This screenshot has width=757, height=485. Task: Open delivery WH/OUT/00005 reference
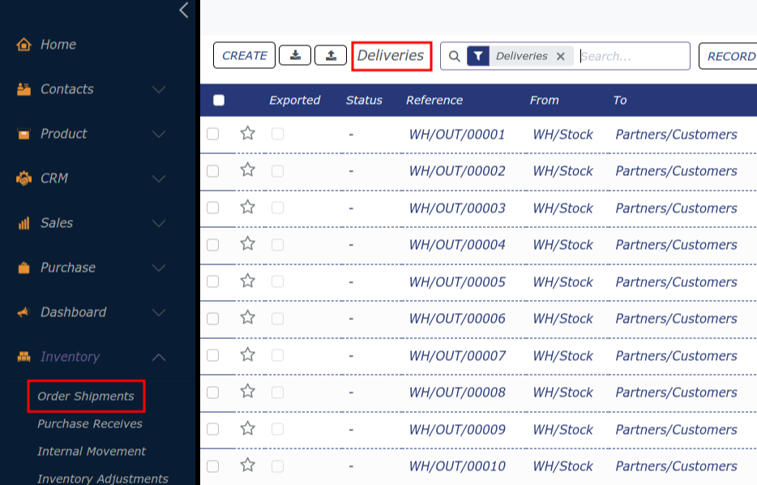tap(457, 282)
